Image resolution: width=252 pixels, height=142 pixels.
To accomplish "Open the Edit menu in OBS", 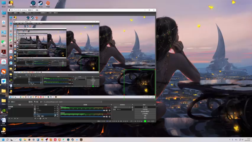I will 16,13.
